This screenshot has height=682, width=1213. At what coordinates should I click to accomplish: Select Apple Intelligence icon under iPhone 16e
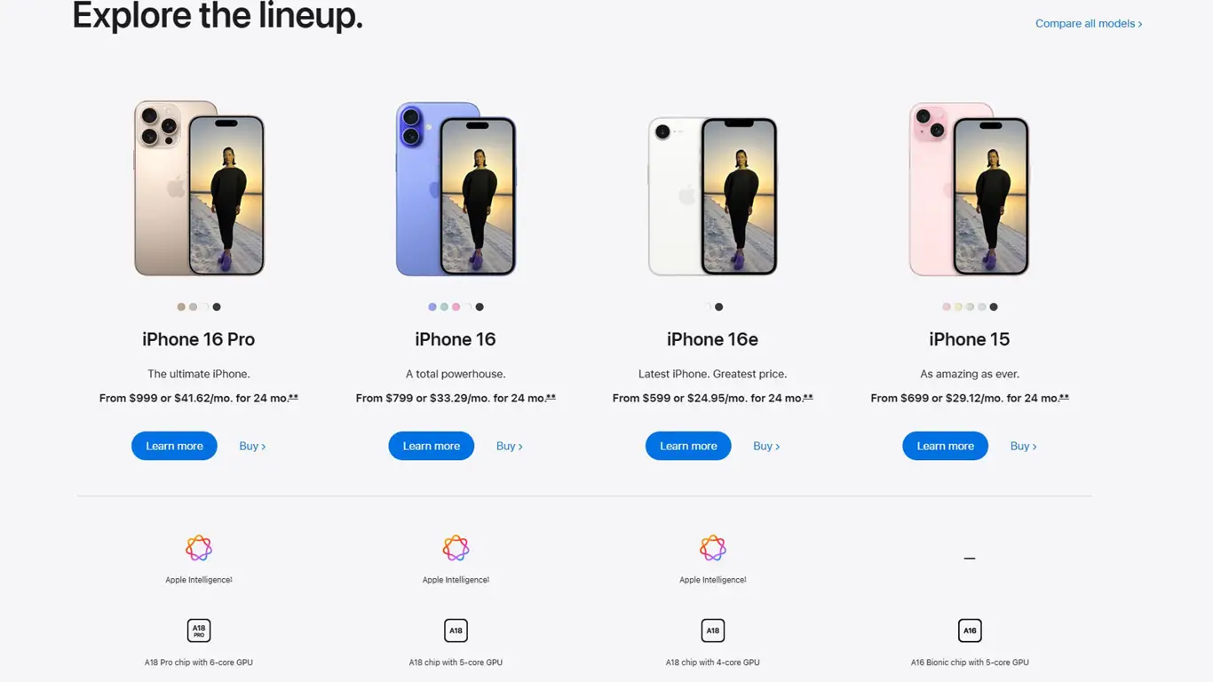coord(713,548)
